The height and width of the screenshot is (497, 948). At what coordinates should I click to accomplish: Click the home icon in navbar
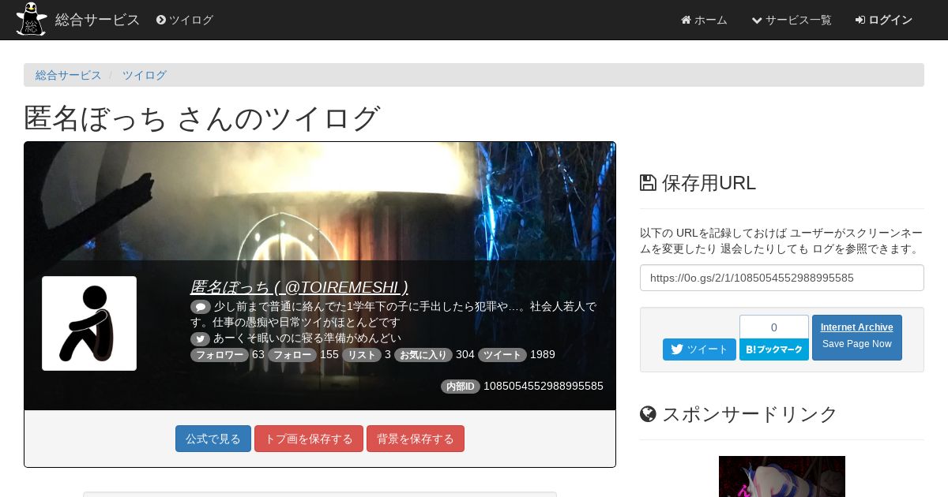686,20
